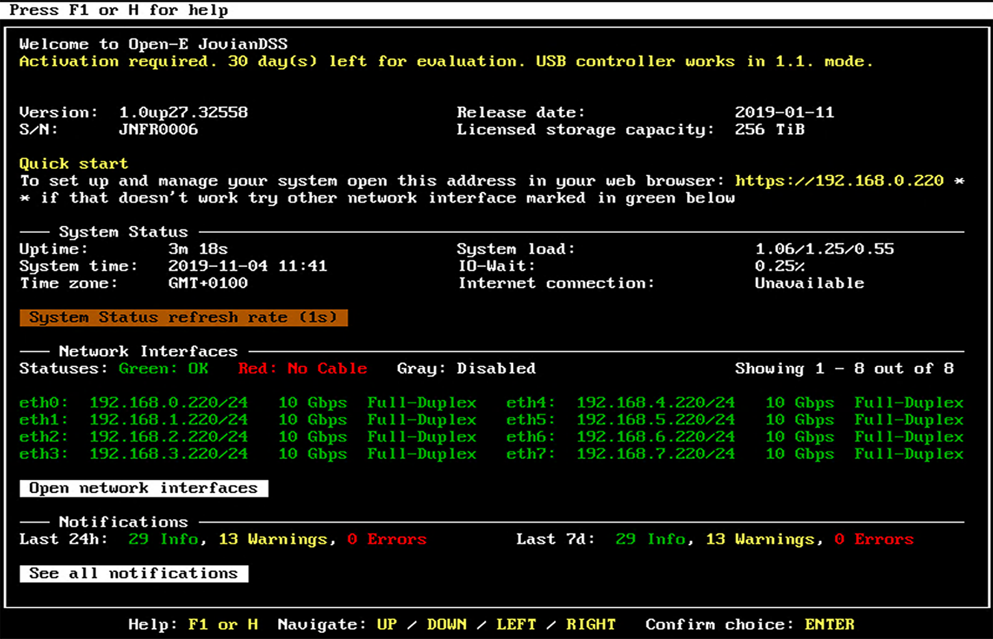The image size is (993, 639).
Task: Select IP address 192.168.7.220/24
Action: 655,454
